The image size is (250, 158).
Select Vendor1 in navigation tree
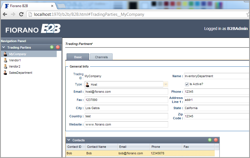[15, 60]
